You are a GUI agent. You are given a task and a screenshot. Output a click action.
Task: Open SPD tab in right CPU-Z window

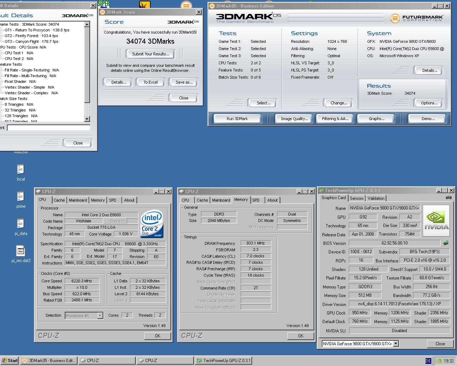[256, 200]
